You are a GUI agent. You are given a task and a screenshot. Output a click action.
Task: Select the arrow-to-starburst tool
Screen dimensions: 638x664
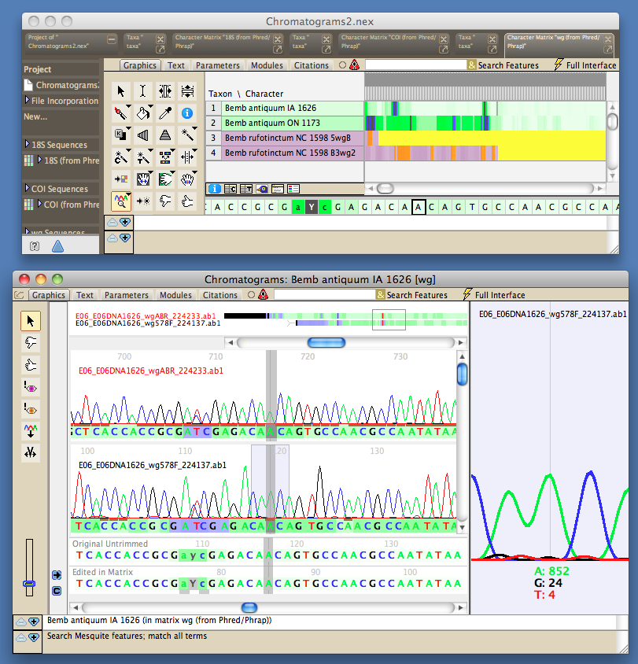tap(142, 201)
